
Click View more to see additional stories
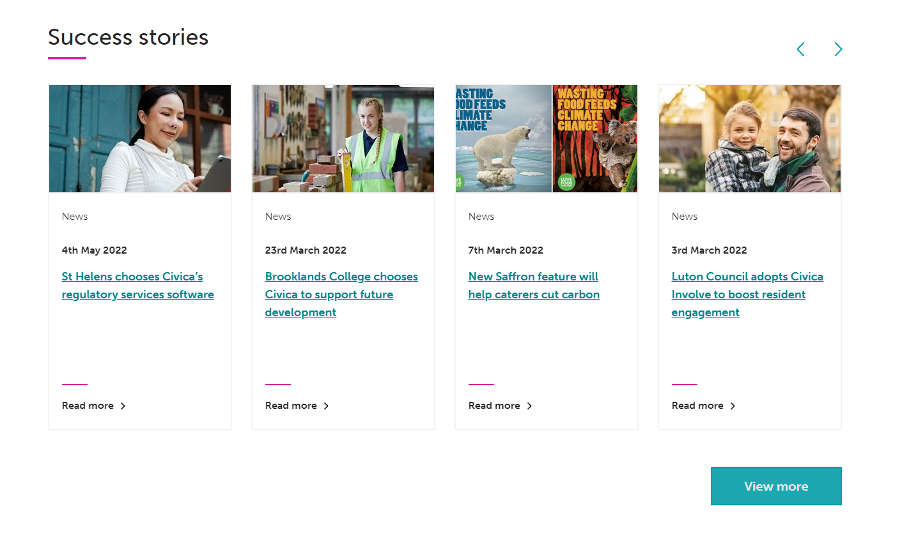776,486
